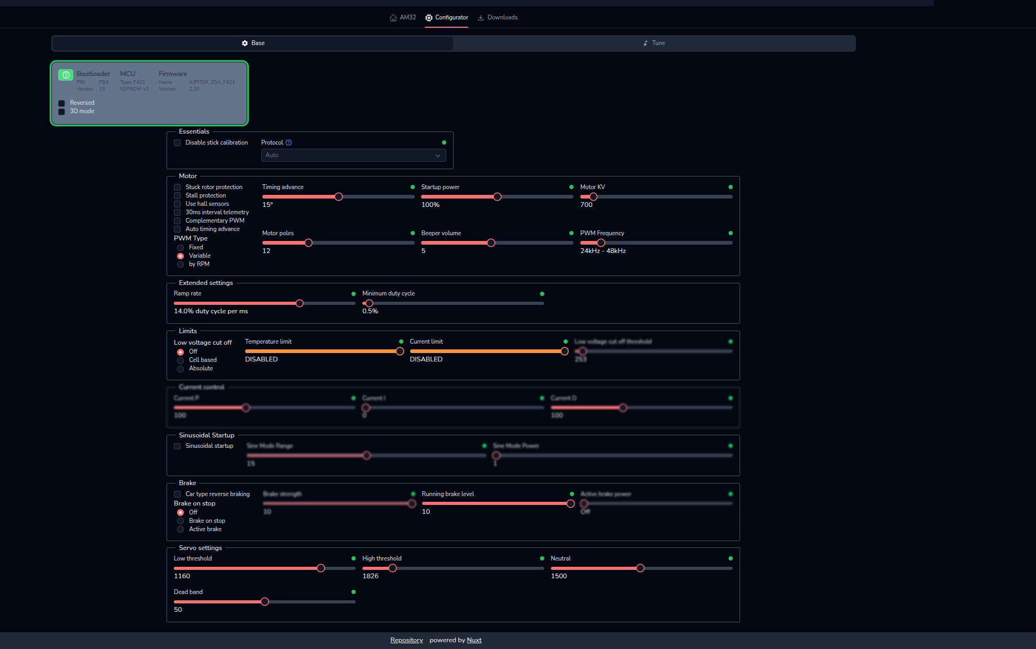Select Cell based low voltage cutoff
The width and height of the screenshot is (1036, 649).
pyautogui.click(x=181, y=360)
